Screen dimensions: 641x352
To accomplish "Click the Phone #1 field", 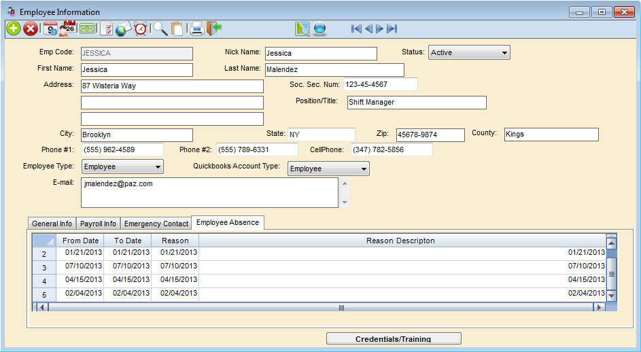I will (x=122, y=149).
